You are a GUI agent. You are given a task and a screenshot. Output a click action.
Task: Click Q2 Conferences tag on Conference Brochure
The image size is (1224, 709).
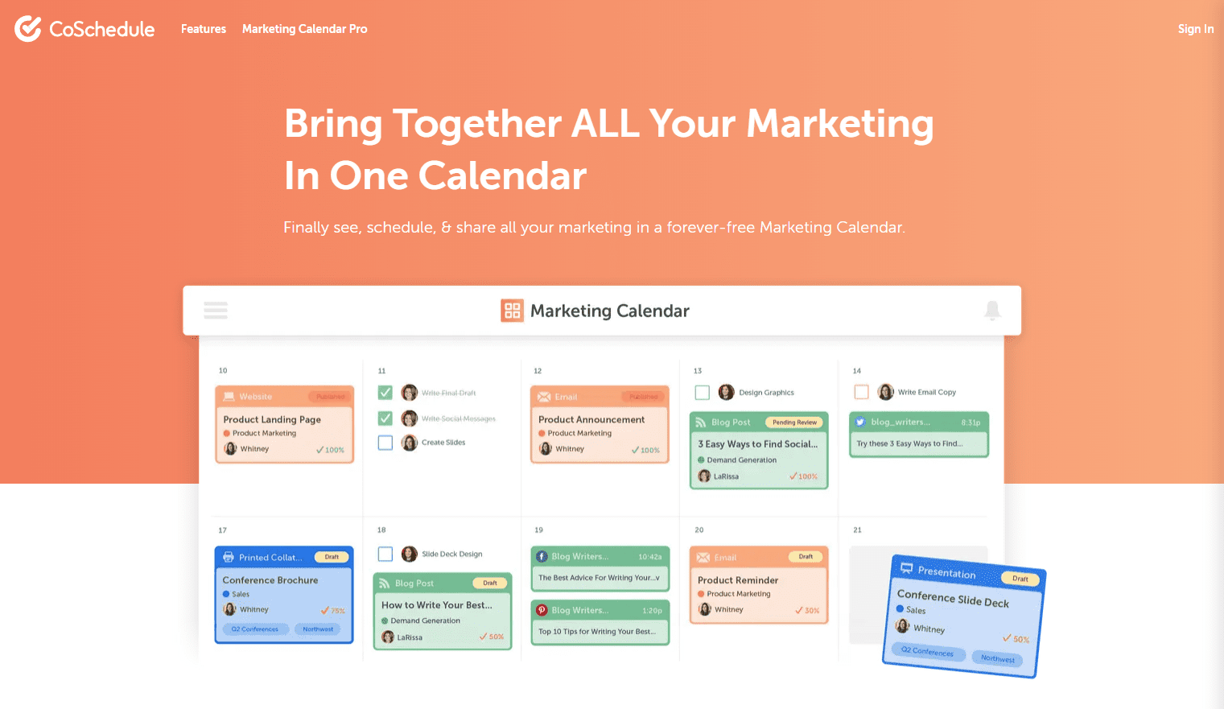255,629
